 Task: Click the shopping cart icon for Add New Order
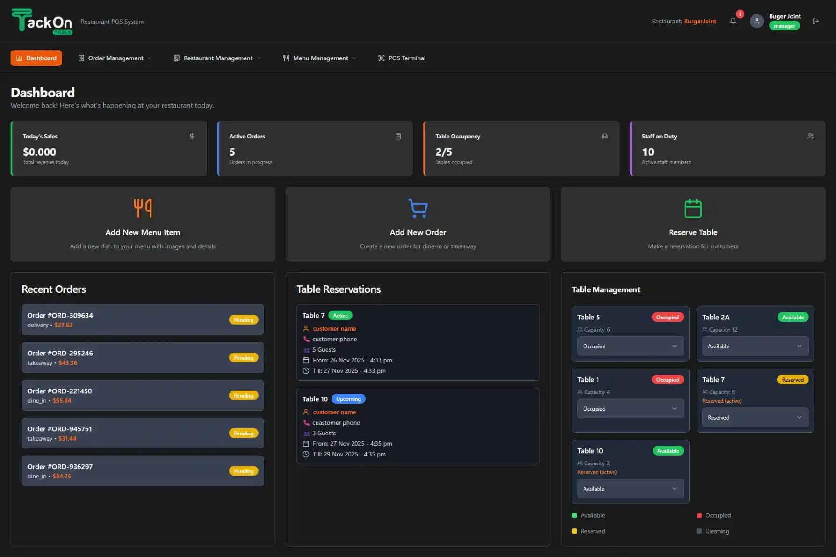[418, 209]
